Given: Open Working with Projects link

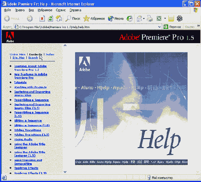Looking at the screenshot, I should (x=31, y=87).
